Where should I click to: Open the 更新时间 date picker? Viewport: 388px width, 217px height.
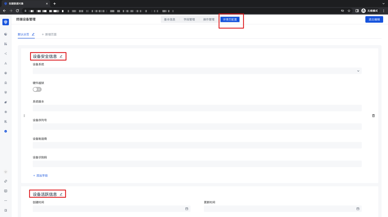(358, 209)
